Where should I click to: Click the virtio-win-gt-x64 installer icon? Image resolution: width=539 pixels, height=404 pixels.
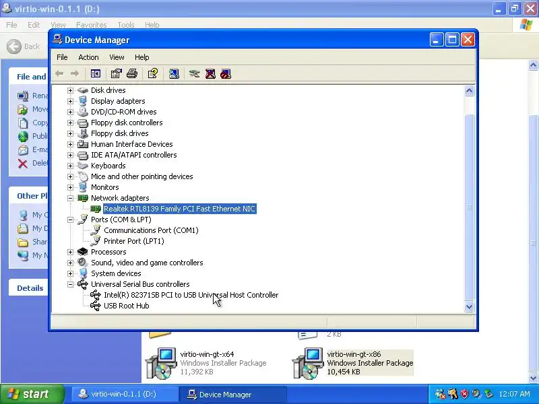pyautogui.click(x=161, y=363)
